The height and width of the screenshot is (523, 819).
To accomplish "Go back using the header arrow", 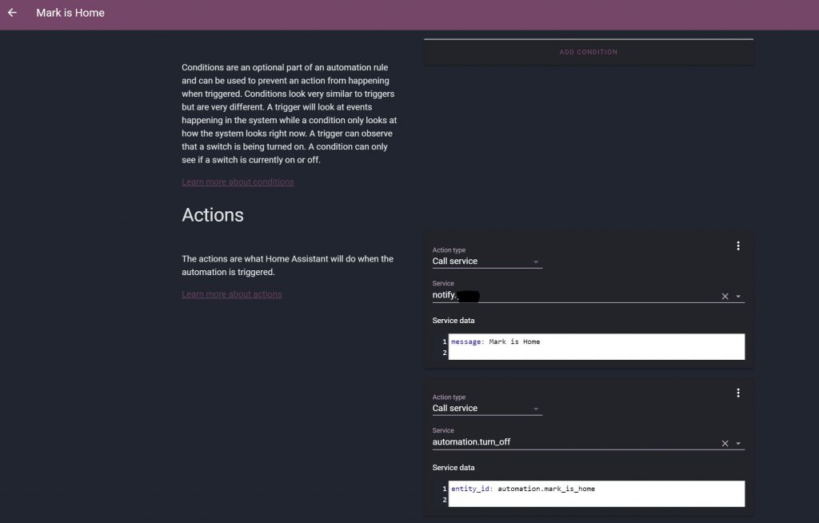I will tap(12, 13).
